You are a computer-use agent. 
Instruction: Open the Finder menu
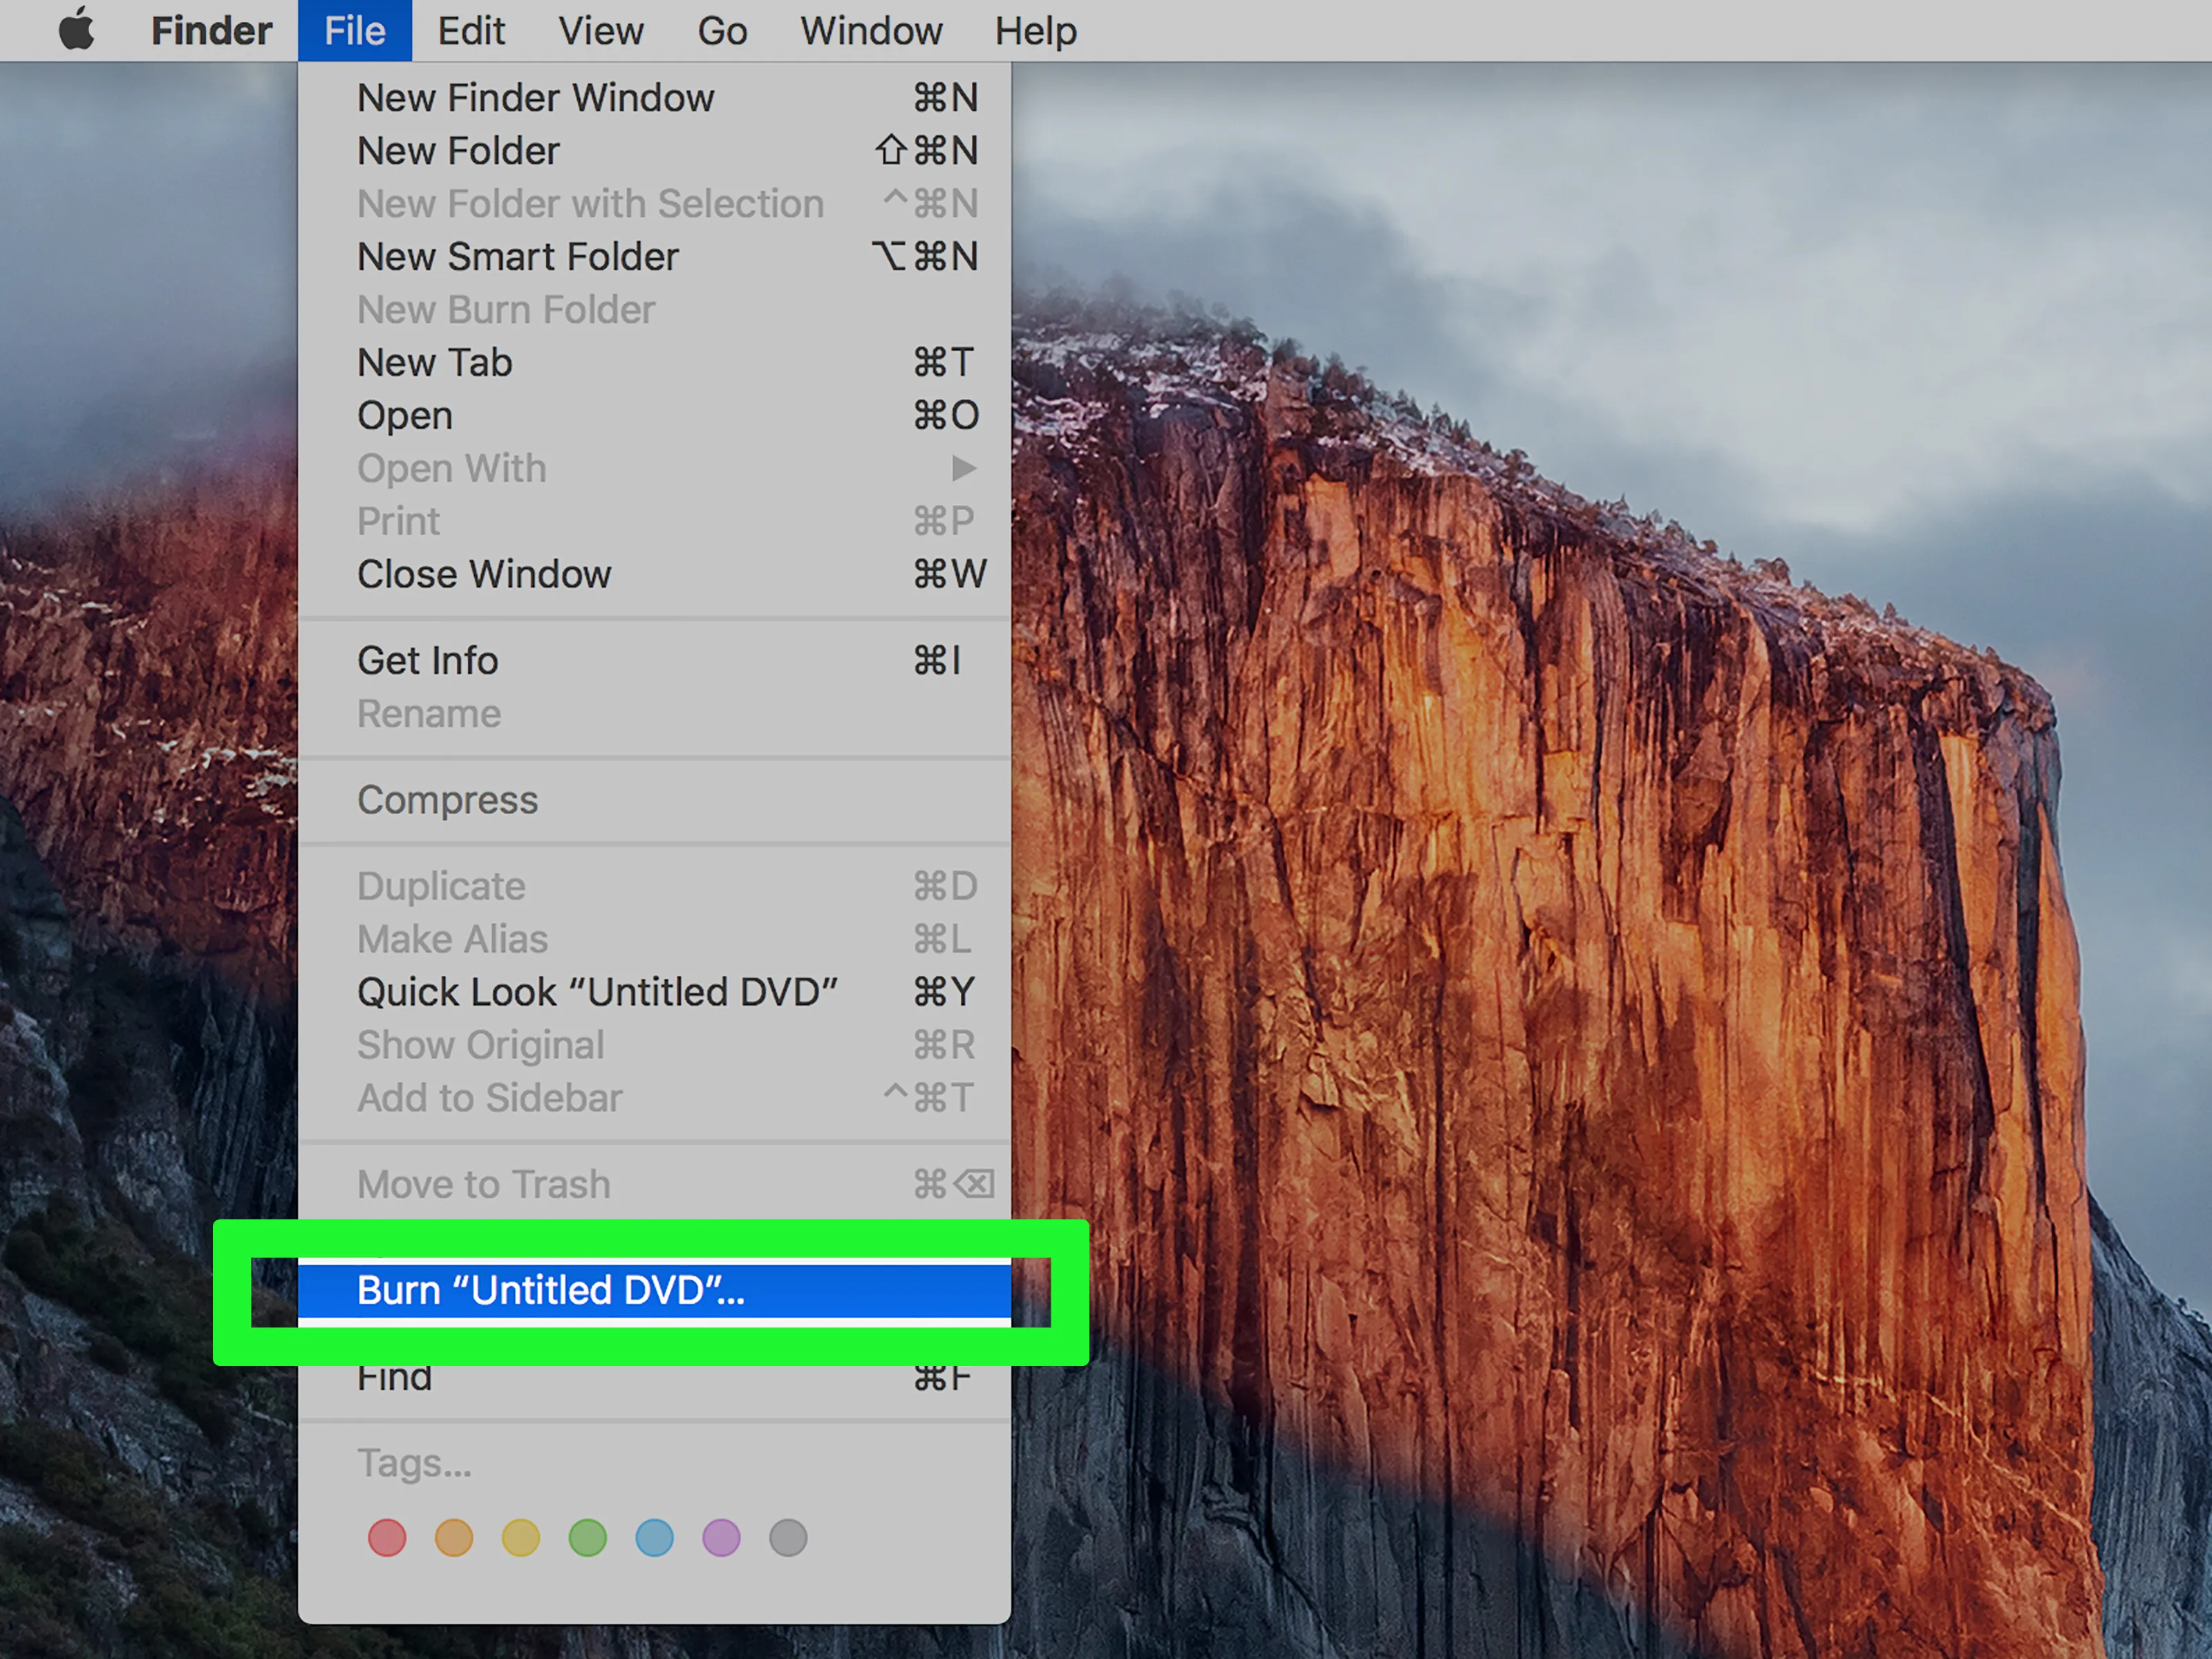point(211,31)
